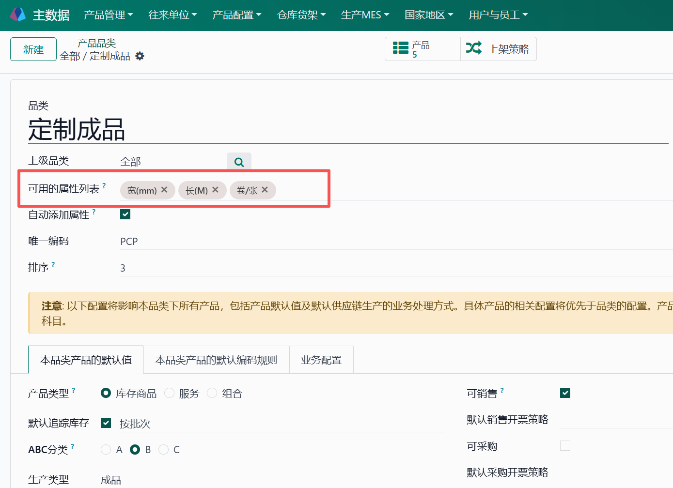Select the 服务 product type radio button
Image resolution: width=673 pixels, height=488 pixels.
point(169,393)
